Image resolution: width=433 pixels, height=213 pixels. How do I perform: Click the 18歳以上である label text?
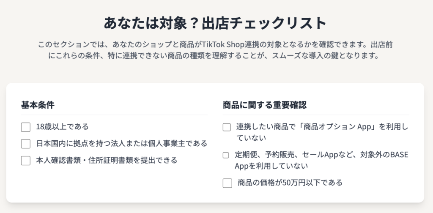pyautogui.click(x=63, y=127)
